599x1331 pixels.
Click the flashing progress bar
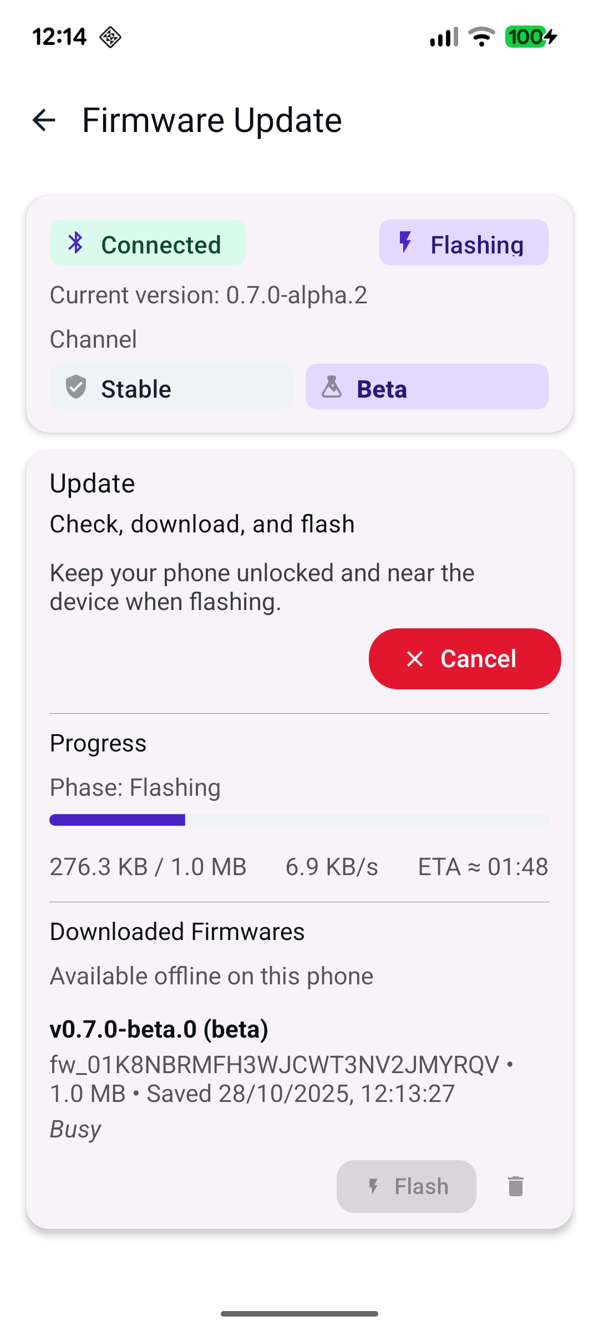[x=299, y=820]
